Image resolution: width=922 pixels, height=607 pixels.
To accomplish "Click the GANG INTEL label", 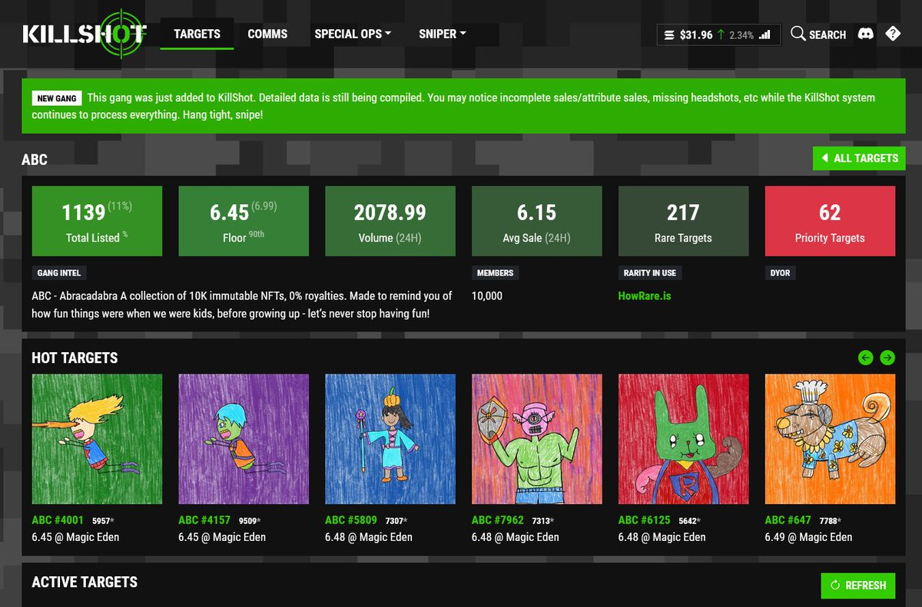I will [59, 272].
